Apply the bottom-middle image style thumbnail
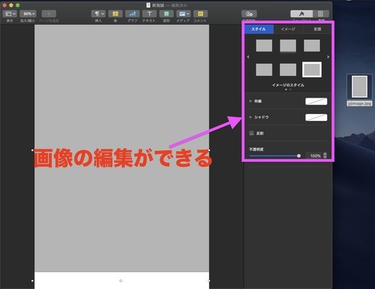Screen dimensions: 375x289 288,70
